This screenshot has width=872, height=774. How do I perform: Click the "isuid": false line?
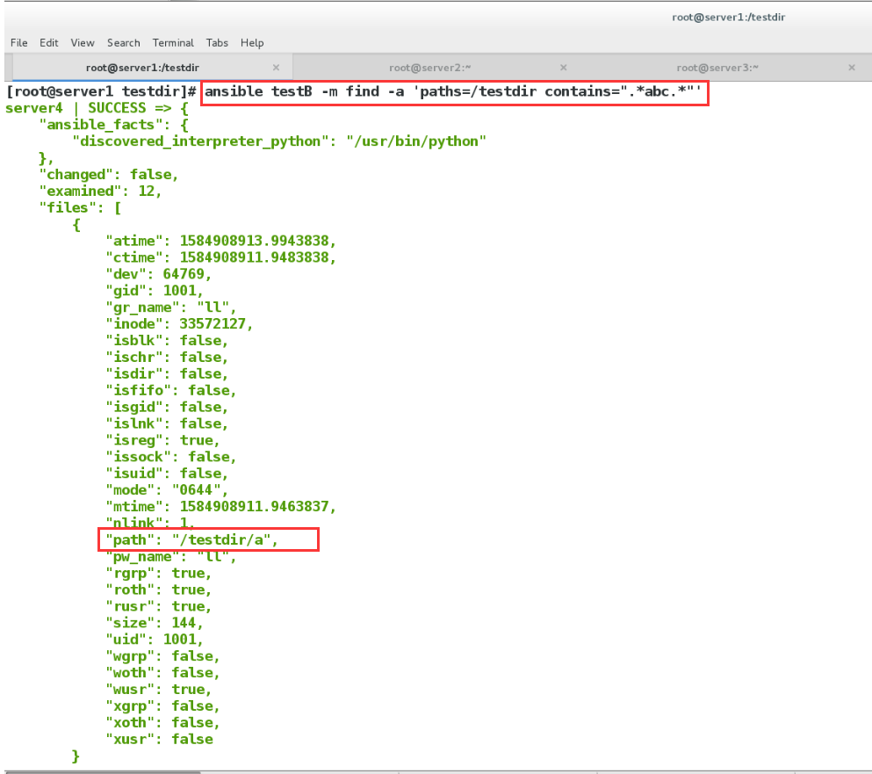coord(167,474)
